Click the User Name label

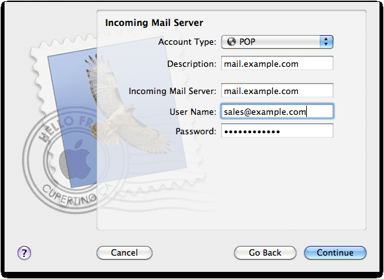click(x=193, y=112)
